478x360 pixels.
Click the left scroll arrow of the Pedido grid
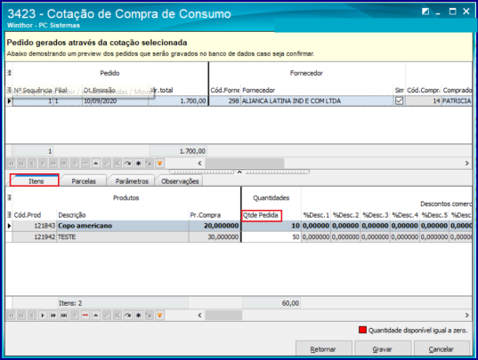pyautogui.click(x=199, y=164)
